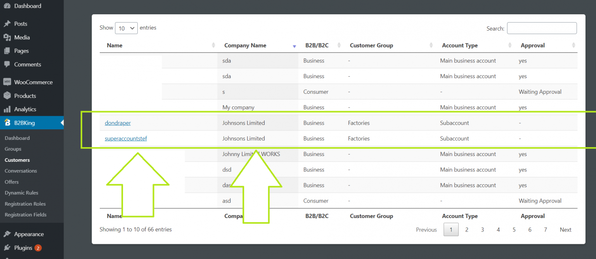Click the Media library icon
This screenshot has height=259, width=596.
tap(8, 37)
